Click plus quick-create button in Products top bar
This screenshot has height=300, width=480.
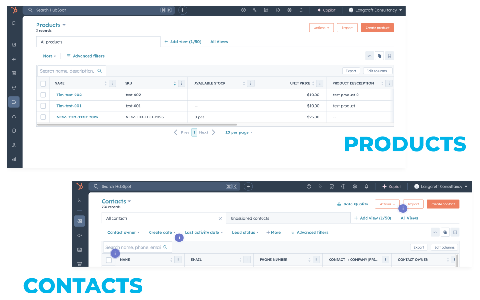[183, 10]
